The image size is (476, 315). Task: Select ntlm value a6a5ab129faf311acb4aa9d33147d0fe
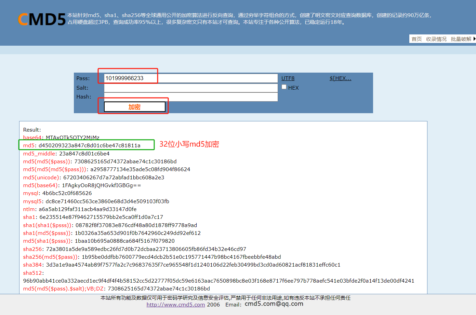click(88, 209)
